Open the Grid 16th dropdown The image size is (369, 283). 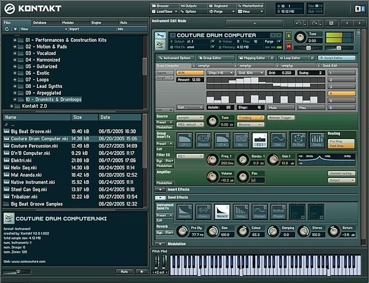pos(250,73)
